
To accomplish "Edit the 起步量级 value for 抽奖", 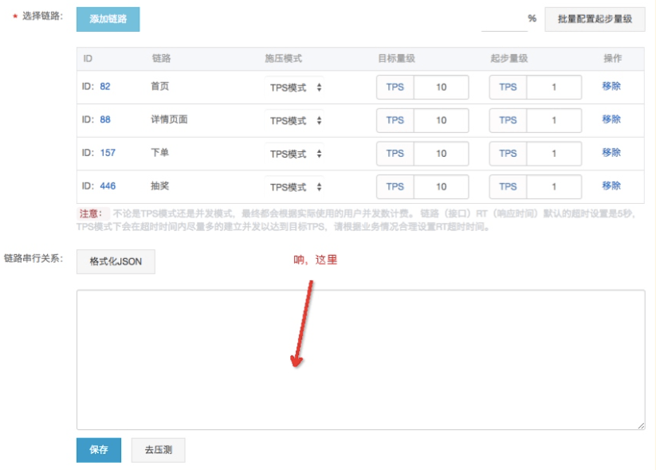I will 554,186.
